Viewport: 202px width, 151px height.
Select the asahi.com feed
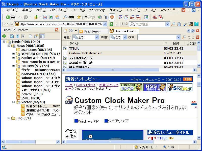(x=37, y=50)
